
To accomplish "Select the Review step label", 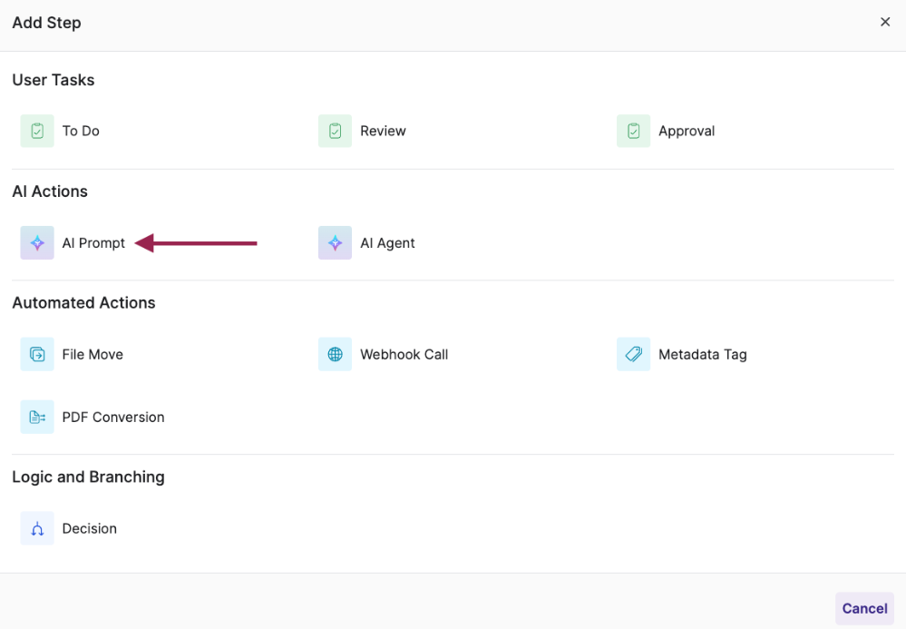I will [x=383, y=131].
